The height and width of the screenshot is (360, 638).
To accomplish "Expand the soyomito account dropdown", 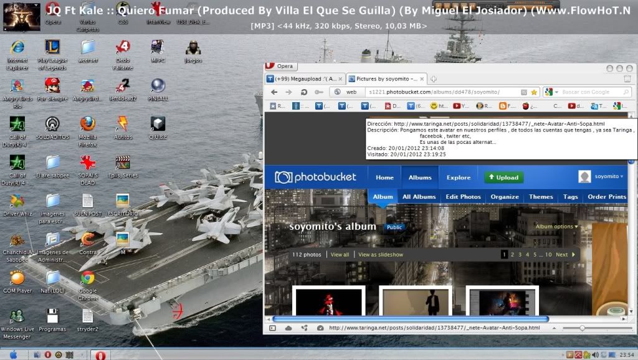I will [609, 176].
